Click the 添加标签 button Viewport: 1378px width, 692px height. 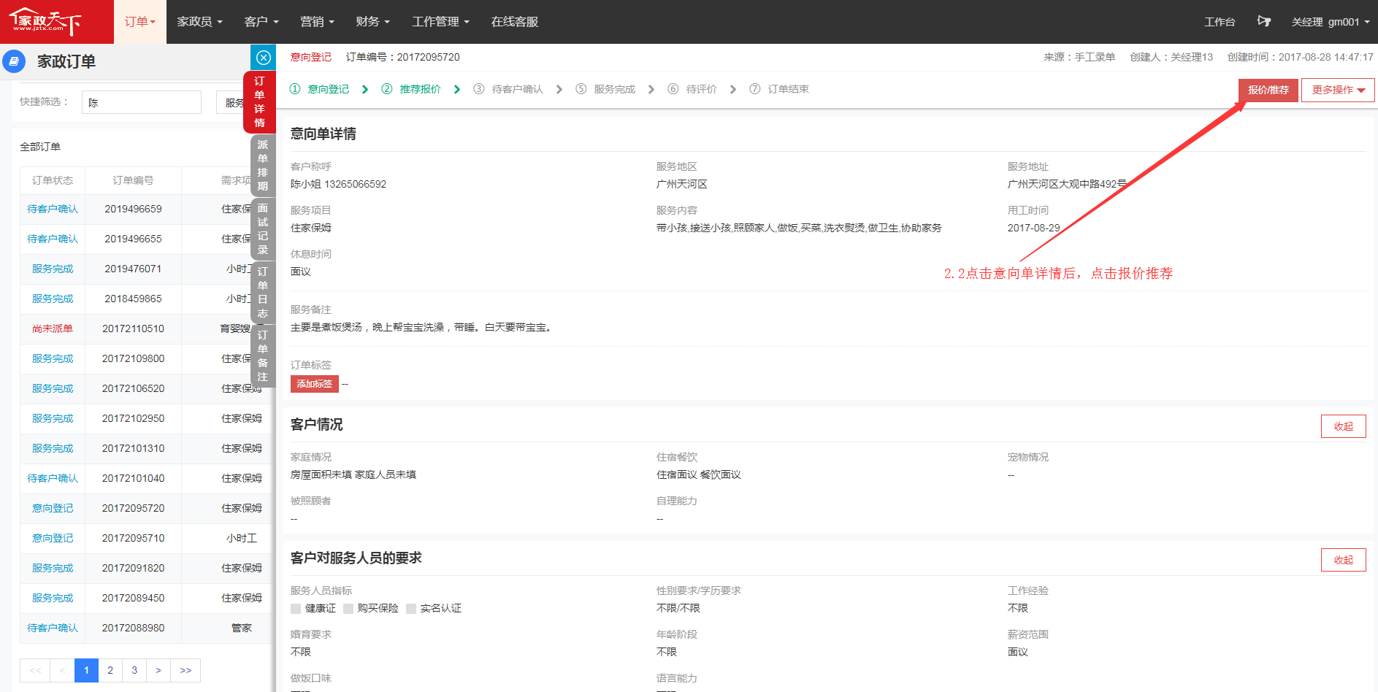(315, 384)
